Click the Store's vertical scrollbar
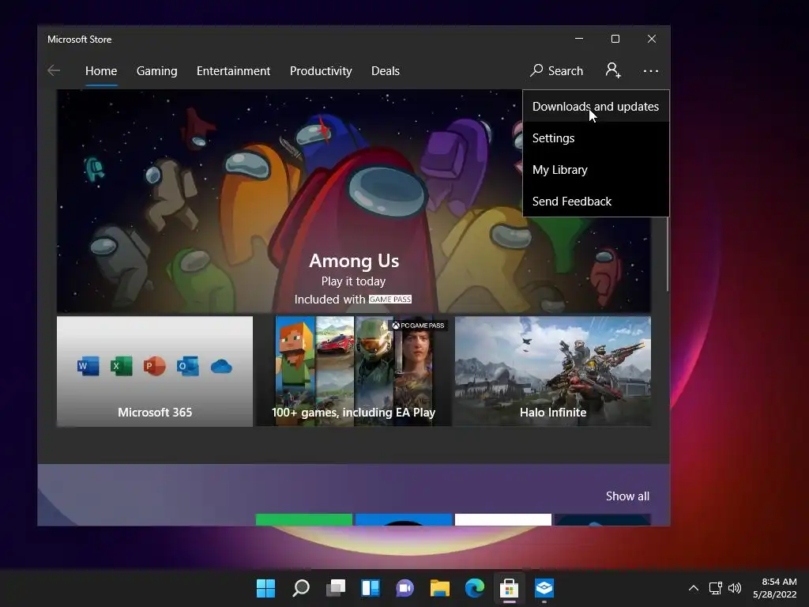Screen dimensions: 809x607 pyautogui.click(x=667, y=254)
